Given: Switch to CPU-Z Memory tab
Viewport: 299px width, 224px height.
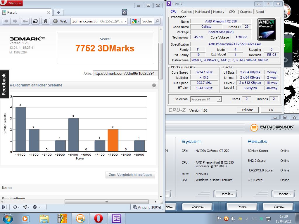Looking at the screenshot, I should 219,12.
